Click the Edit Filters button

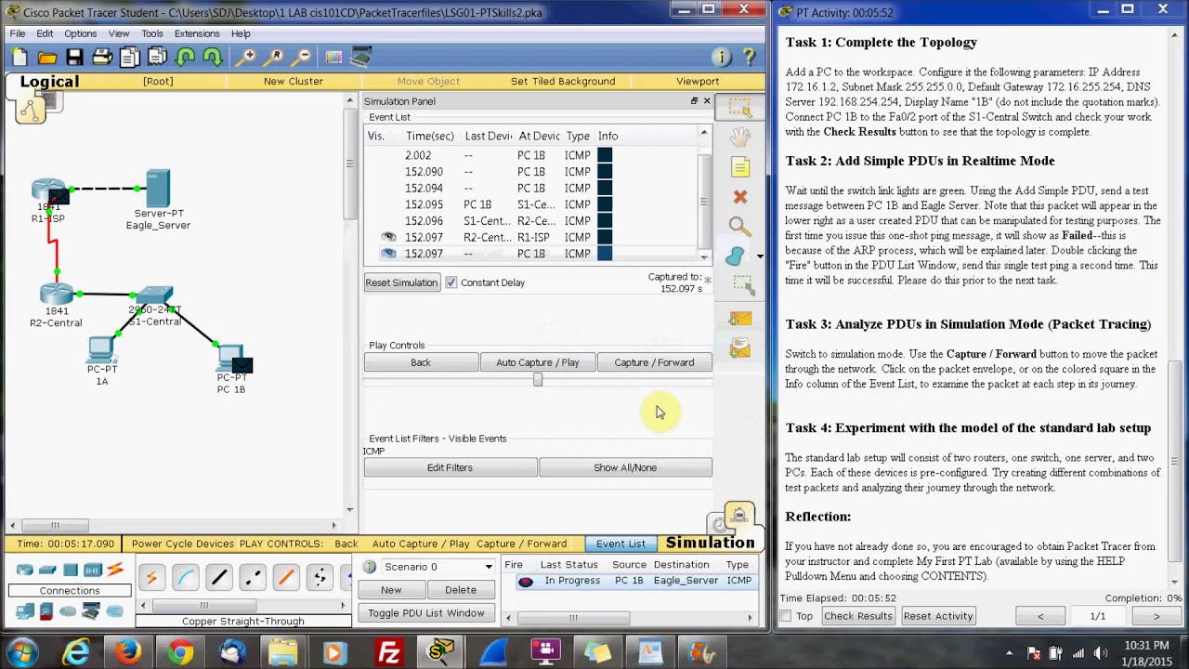coord(450,467)
